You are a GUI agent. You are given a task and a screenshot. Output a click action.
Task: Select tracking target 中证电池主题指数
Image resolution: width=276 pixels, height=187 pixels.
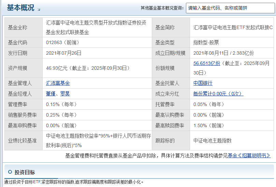(212, 141)
